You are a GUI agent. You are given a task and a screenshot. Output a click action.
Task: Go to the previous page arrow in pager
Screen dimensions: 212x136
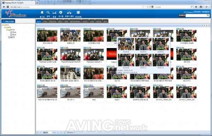[x=41, y=132]
